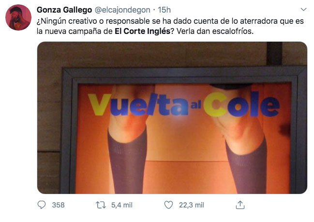Open the Vuelta al Cole poster image
Screen dimensions: 314x222
pos(172,118)
